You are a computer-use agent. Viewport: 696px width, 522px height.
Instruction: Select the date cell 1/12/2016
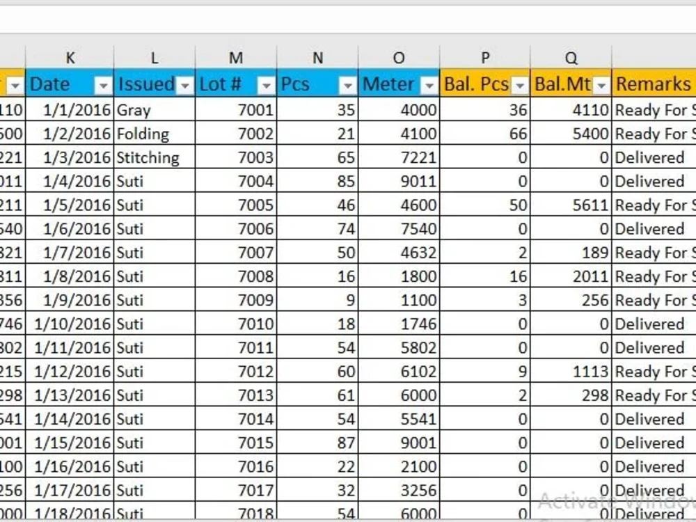pos(70,371)
